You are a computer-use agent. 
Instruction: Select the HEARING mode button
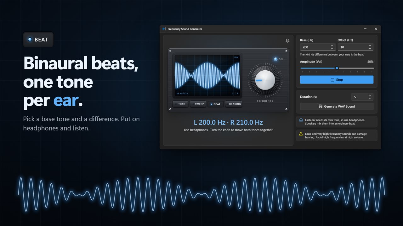point(234,104)
